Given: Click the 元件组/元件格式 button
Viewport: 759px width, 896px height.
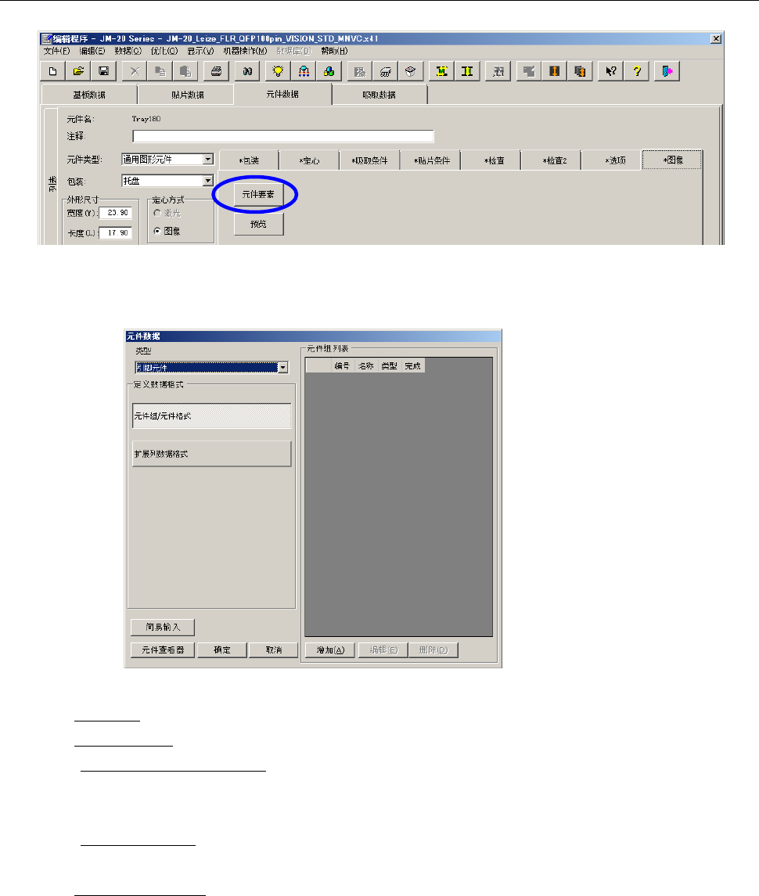Looking at the screenshot, I should coord(211,416).
